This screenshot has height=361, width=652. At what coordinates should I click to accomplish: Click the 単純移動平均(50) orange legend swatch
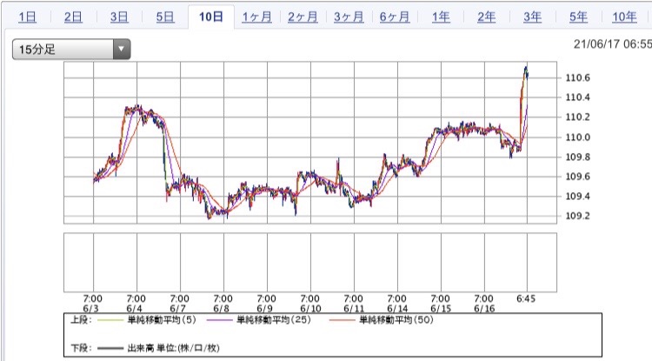tap(342, 320)
